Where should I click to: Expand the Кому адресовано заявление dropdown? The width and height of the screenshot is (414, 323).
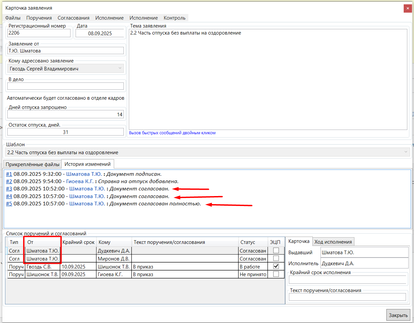pos(120,68)
